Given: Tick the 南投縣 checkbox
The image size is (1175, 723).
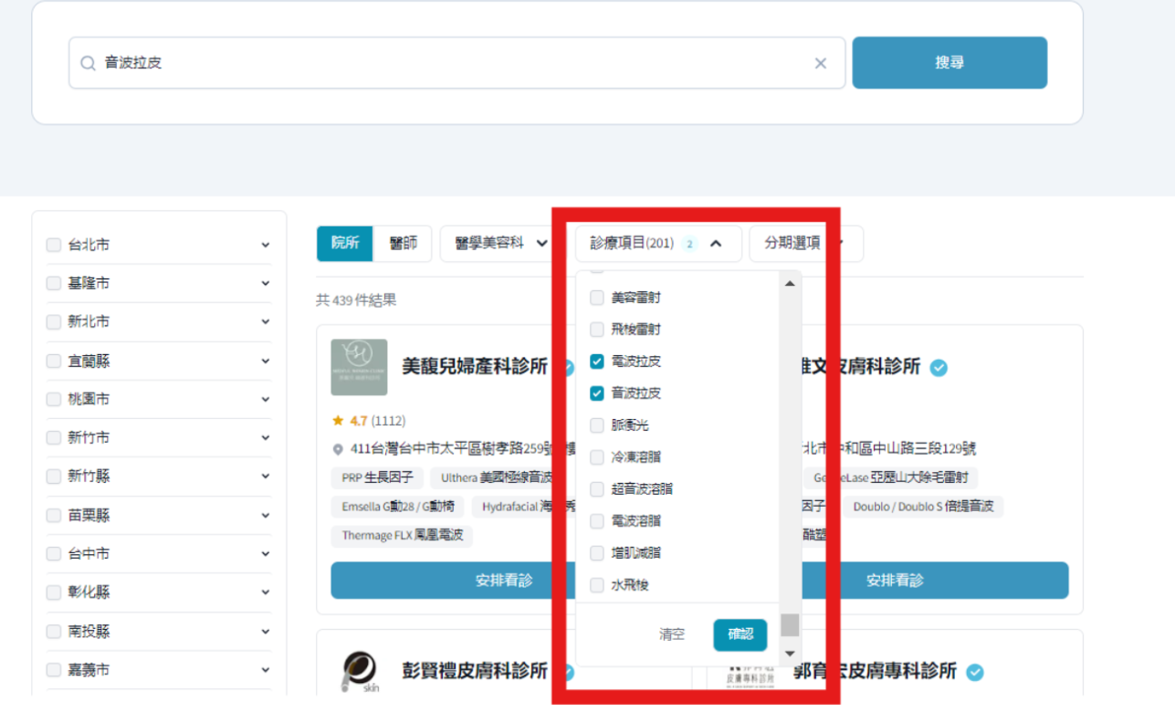Looking at the screenshot, I should coord(54,631).
